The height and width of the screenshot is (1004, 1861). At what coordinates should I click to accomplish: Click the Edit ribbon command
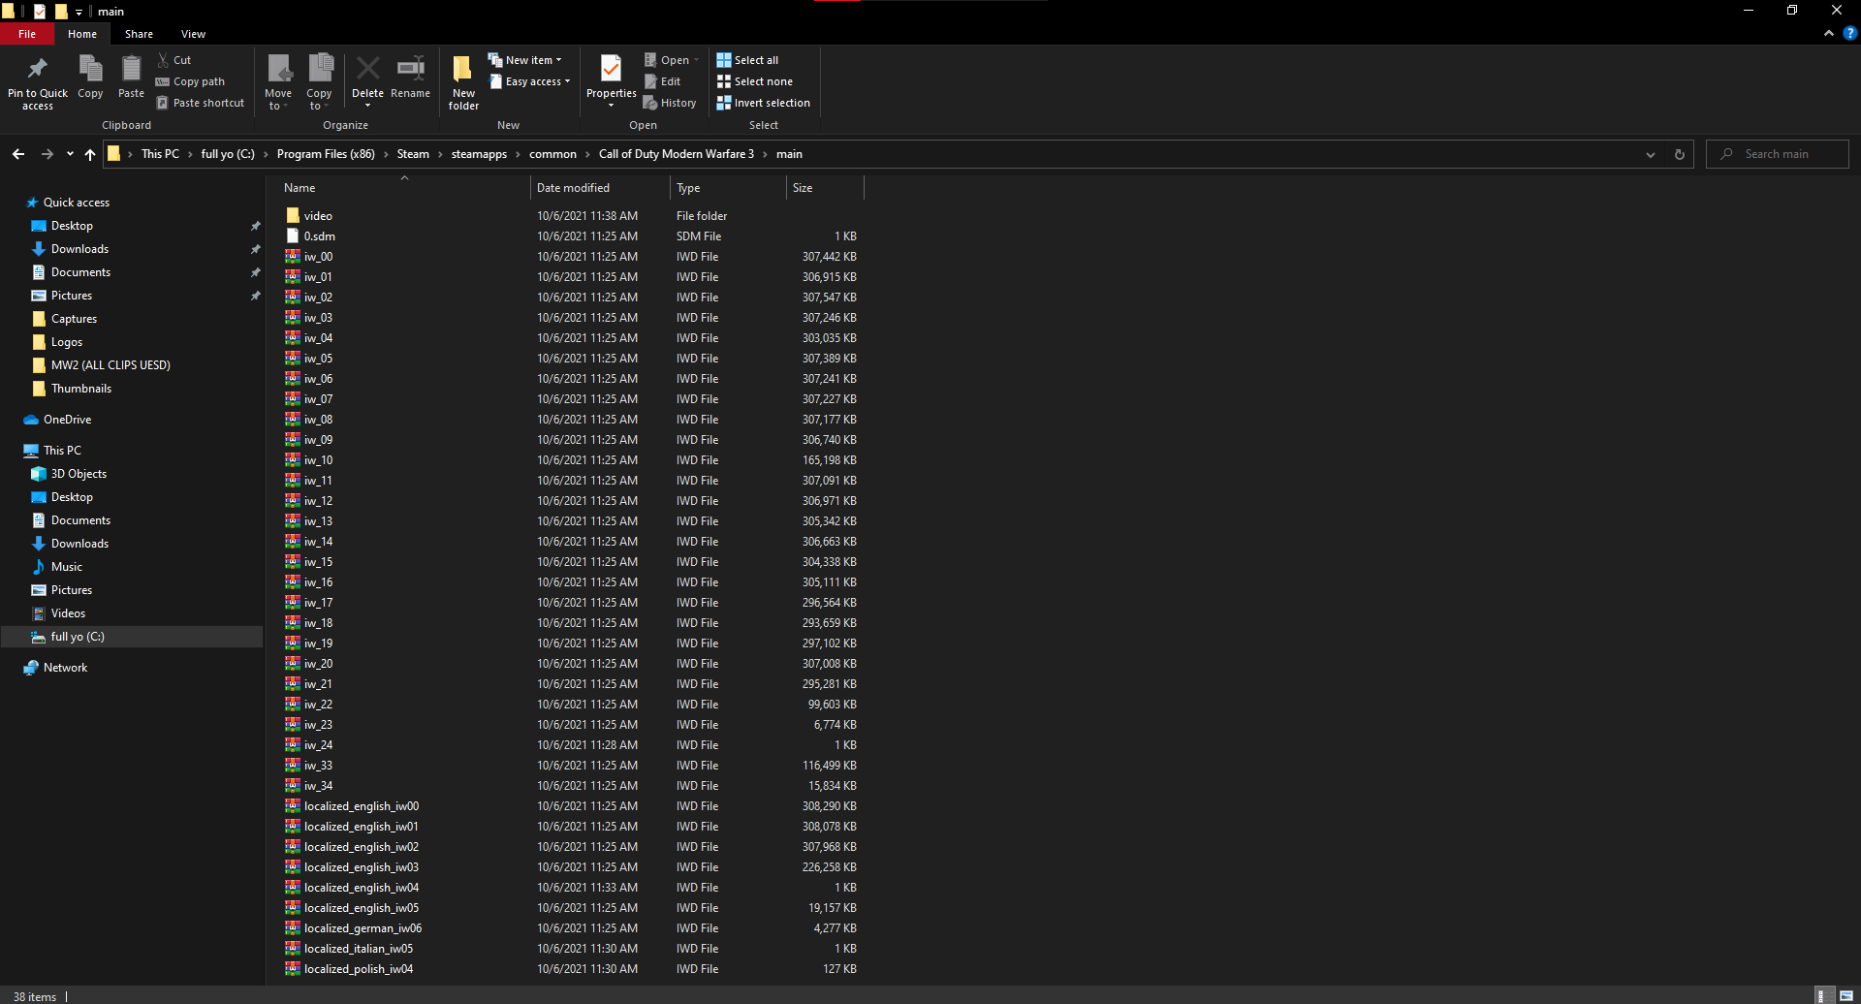(662, 81)
